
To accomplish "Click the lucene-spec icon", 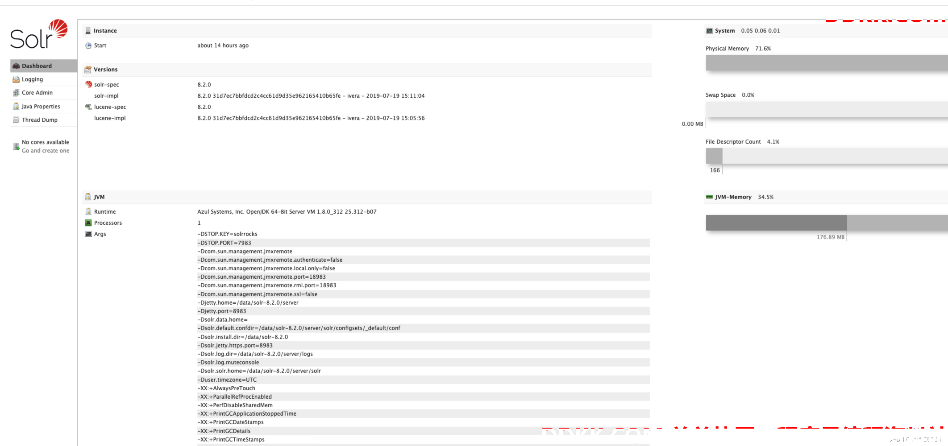I will (88, 107).
